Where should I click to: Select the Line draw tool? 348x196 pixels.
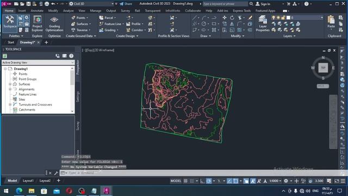click(195, 17)
